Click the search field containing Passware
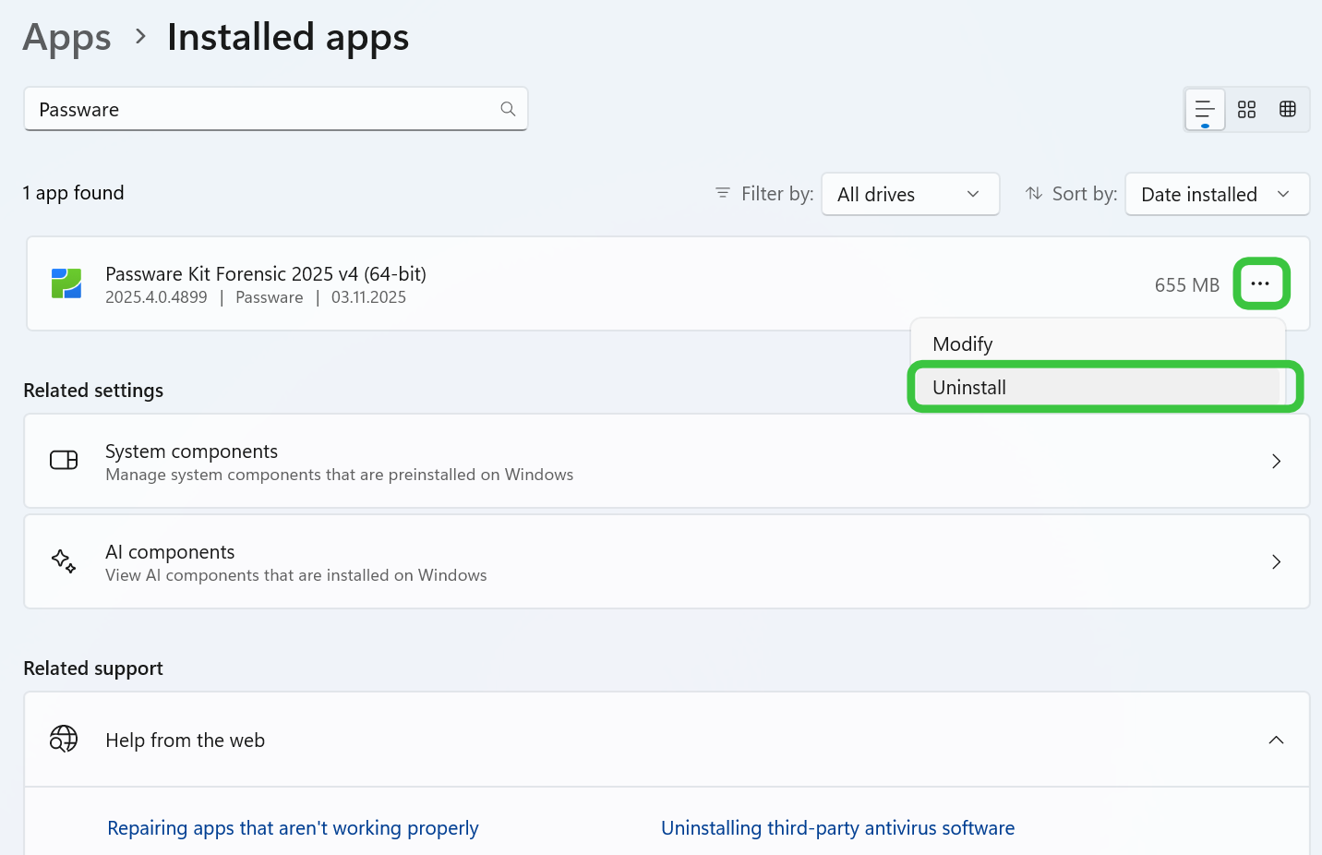1322x855 pixels. coord(275,109)
